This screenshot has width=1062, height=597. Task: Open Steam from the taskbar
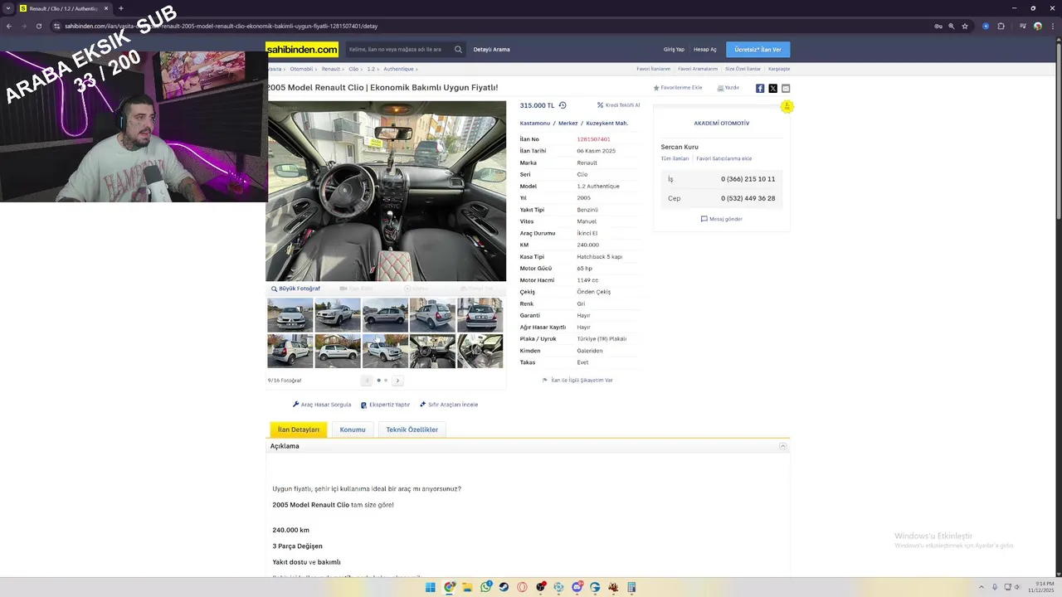504,587
